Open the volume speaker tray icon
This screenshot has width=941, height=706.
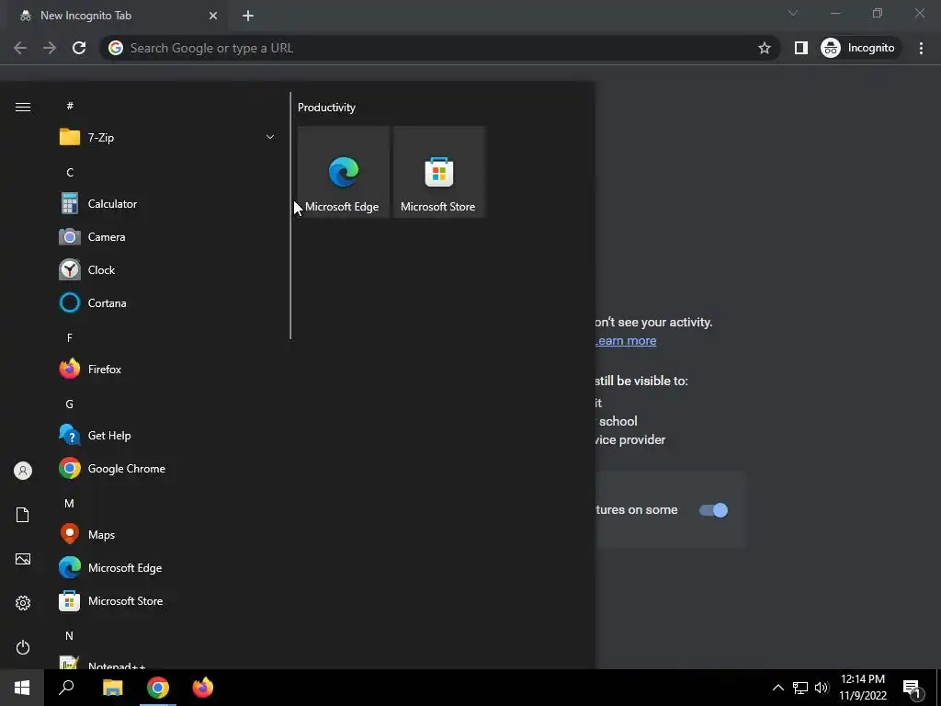(x=822, y=688)
